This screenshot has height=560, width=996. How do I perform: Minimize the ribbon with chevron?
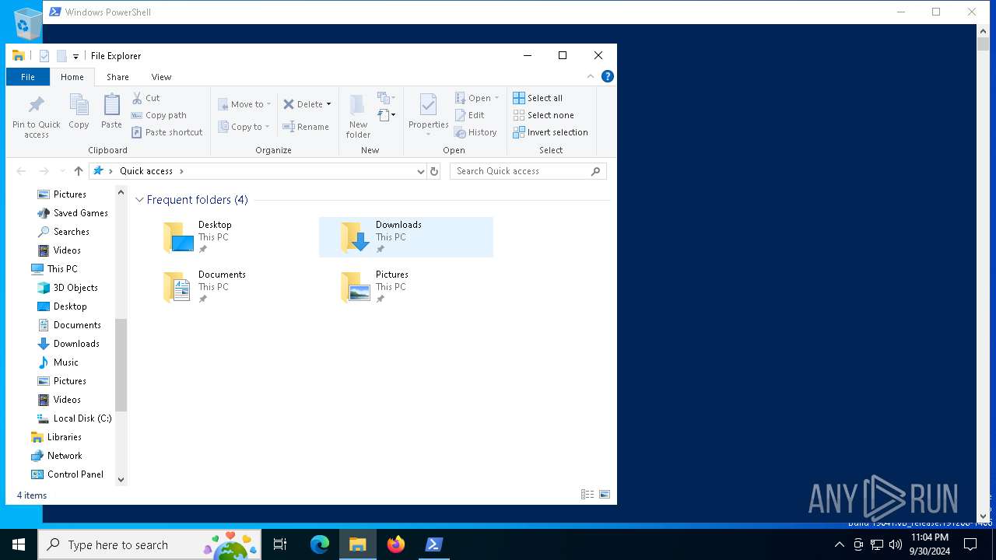click(x=591, y=76)
